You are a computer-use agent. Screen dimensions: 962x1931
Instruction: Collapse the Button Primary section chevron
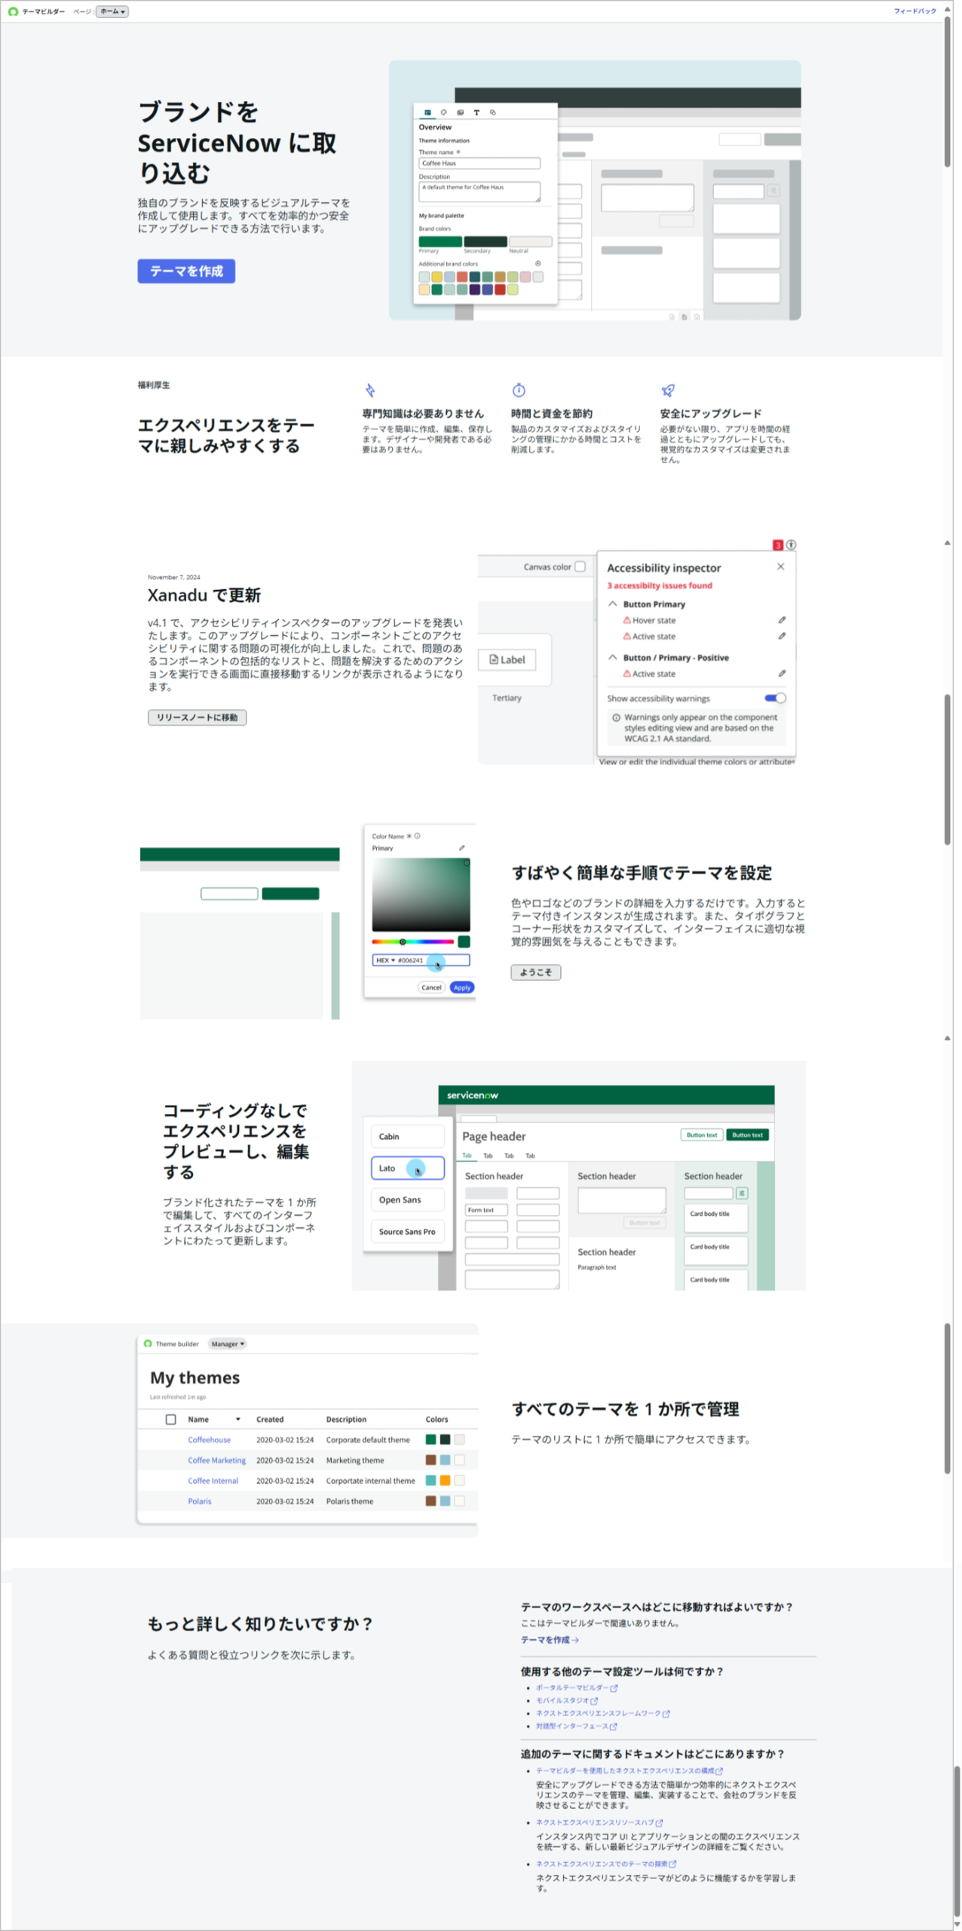613,603
